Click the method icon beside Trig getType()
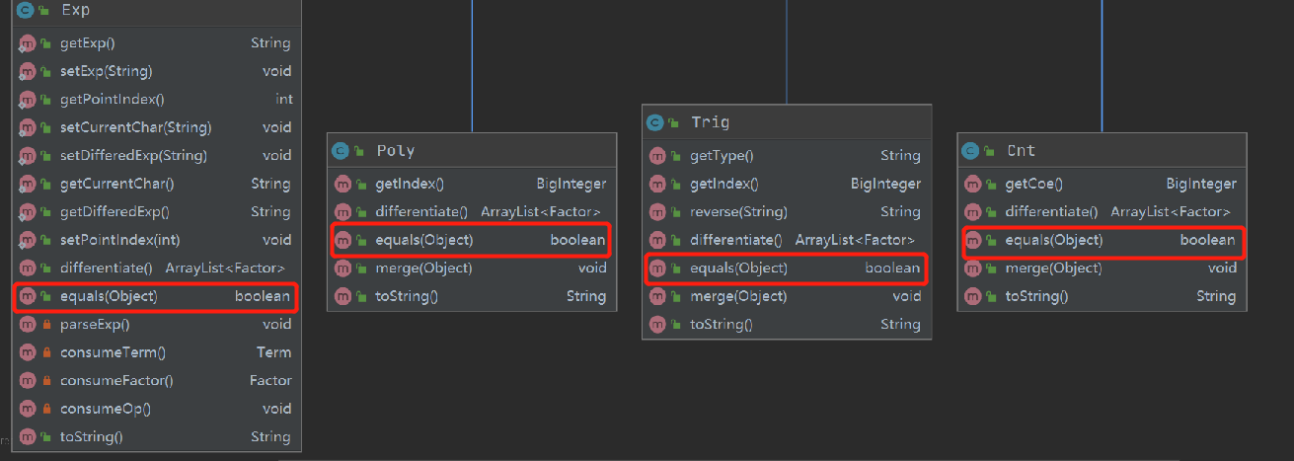The height and width of the screenshot is (461, 1294). (x=657, y=156)
